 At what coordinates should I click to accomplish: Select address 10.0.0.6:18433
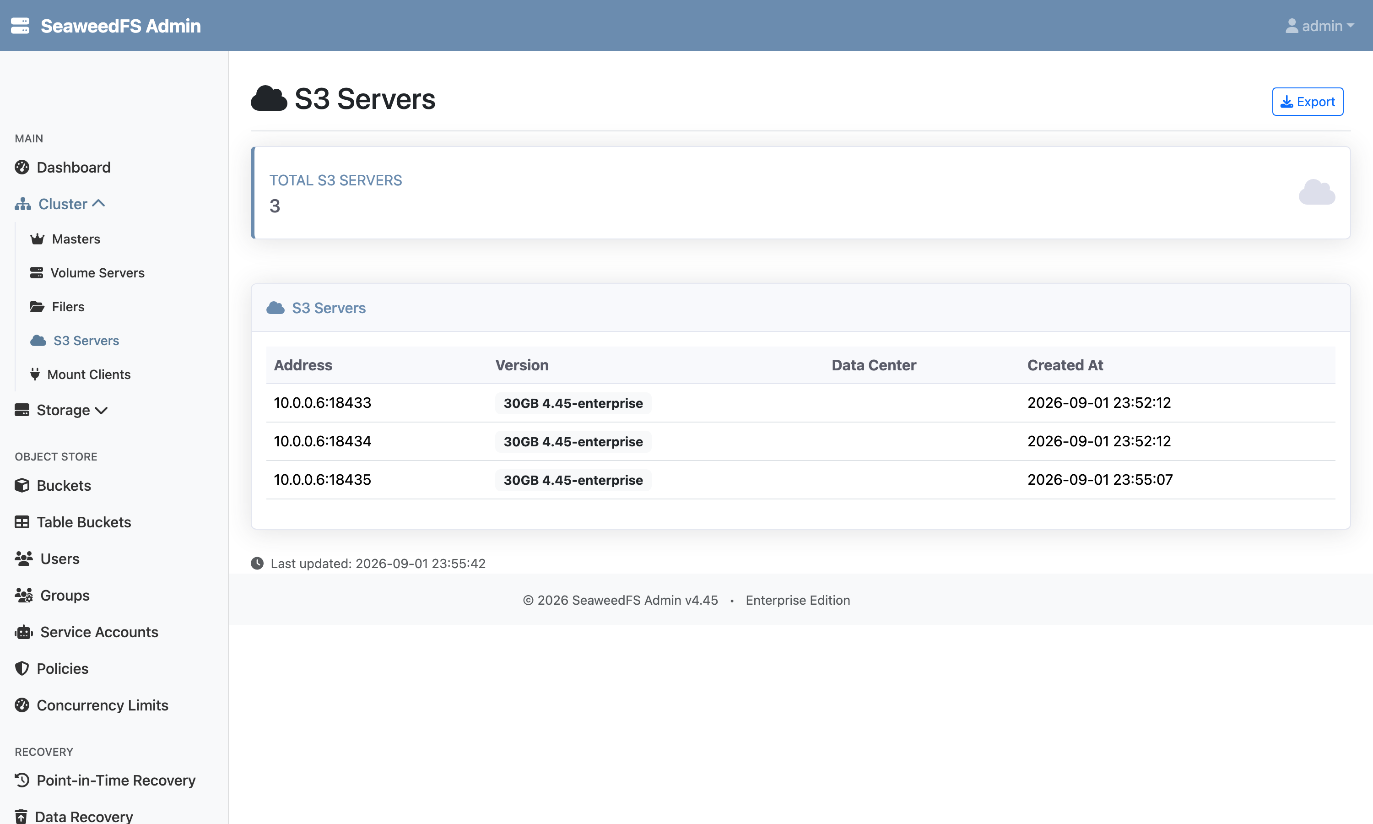(323, 402)
